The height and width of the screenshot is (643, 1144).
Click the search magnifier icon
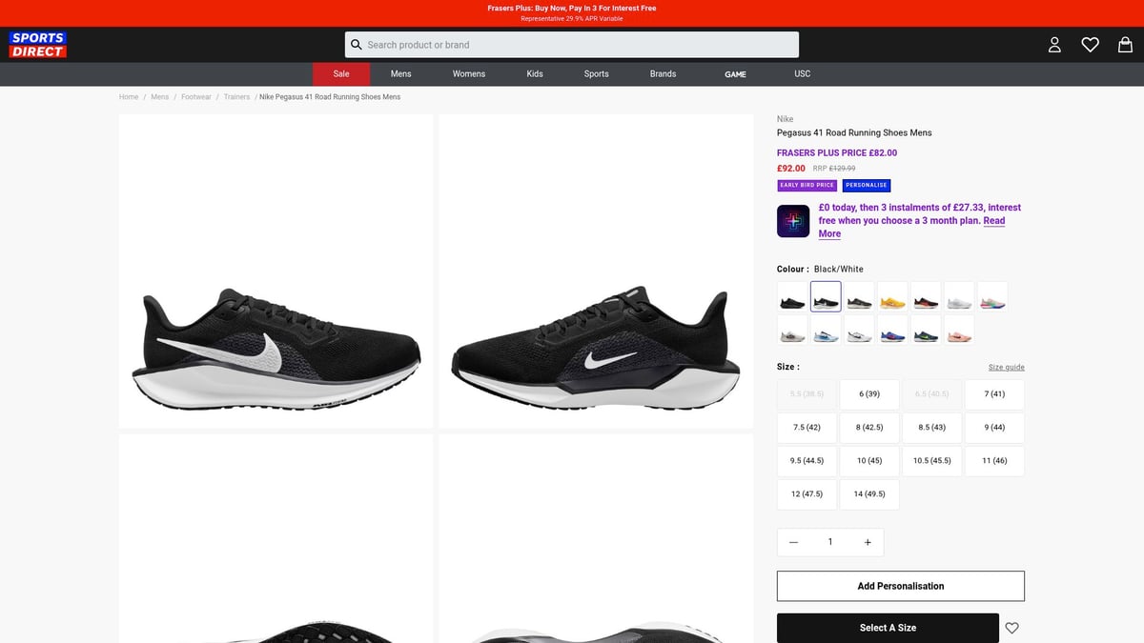(357, 45)
